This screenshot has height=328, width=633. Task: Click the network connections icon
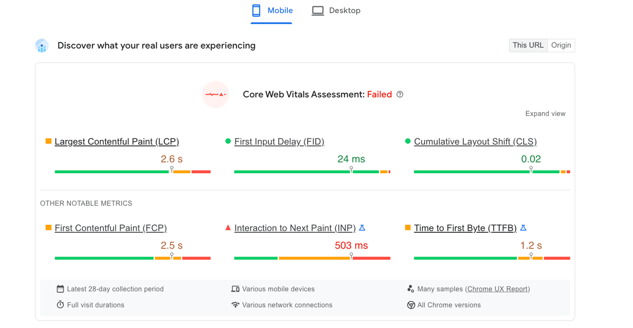pos(235,305)
